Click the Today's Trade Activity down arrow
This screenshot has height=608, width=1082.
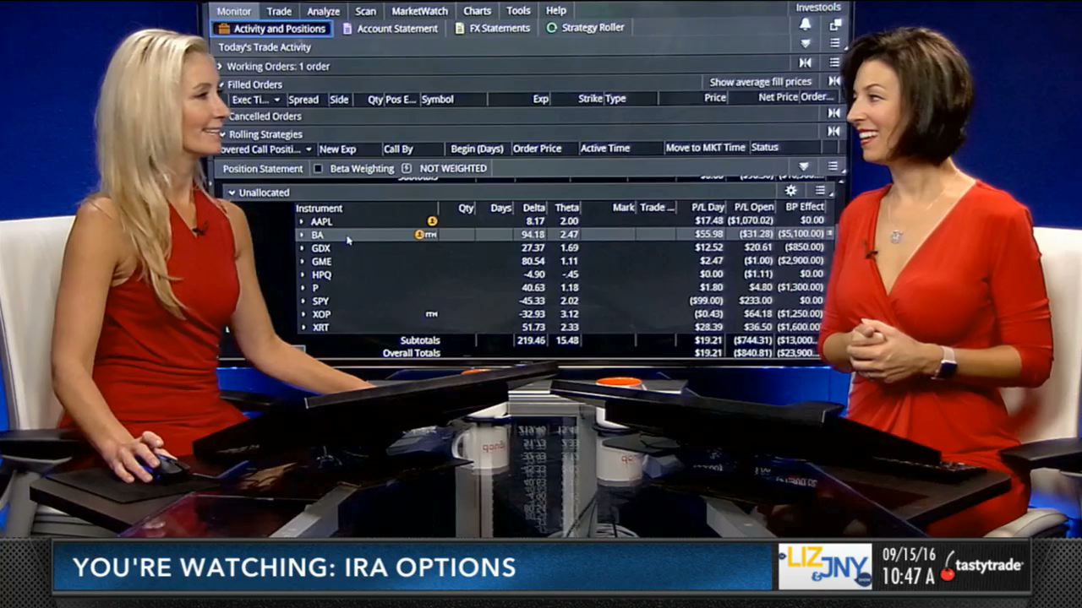pos(806,43)
